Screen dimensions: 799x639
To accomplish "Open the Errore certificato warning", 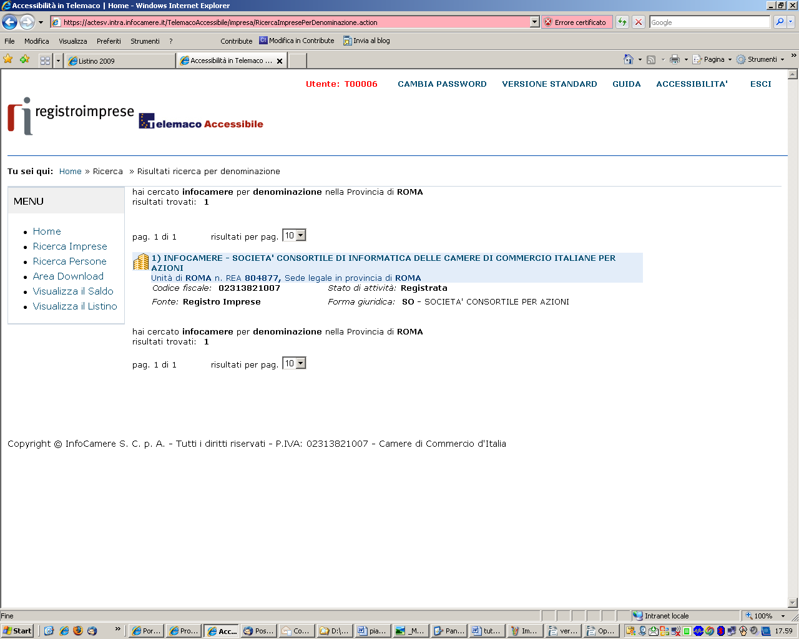I will pyautogui.click(x=576, y=22).
